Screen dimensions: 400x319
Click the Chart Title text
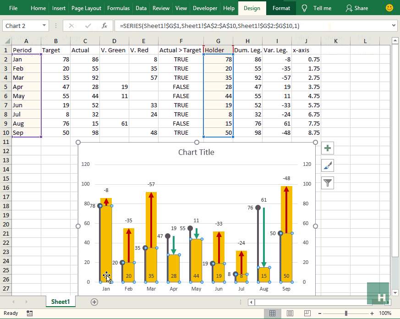196,152
